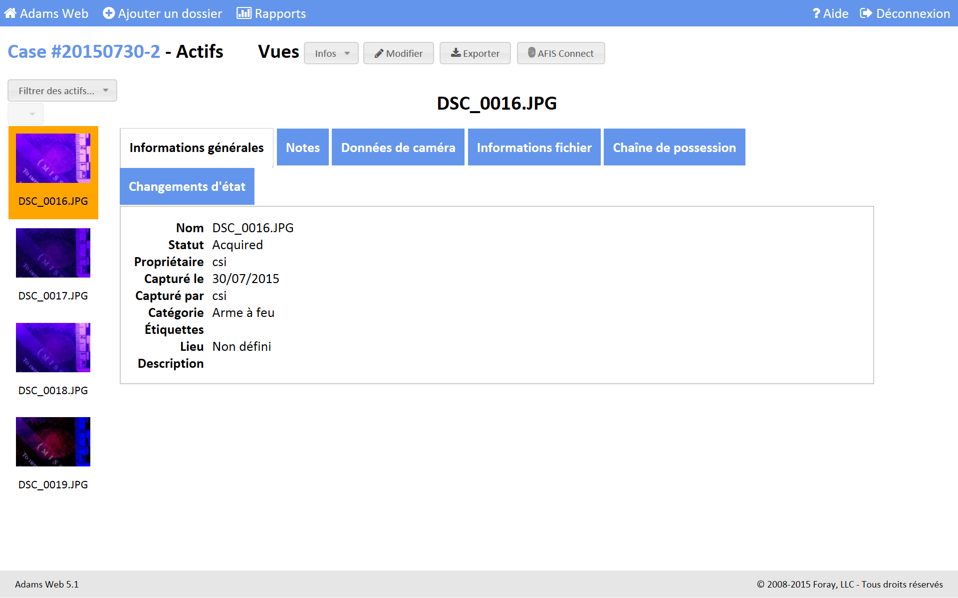
Task: Click the plus icon for Ajouter un dossier
Action: click(x=108, y=13)
